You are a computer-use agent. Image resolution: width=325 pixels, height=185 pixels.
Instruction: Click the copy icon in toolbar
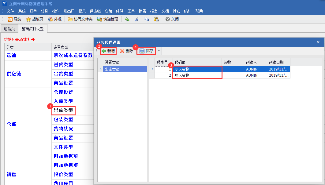[x=146, y=19]
